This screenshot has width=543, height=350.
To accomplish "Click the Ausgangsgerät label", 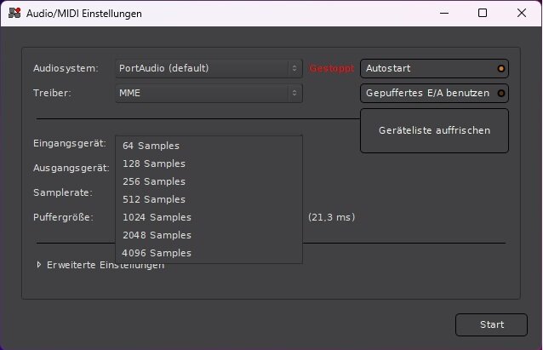I will tap(71, 168).
